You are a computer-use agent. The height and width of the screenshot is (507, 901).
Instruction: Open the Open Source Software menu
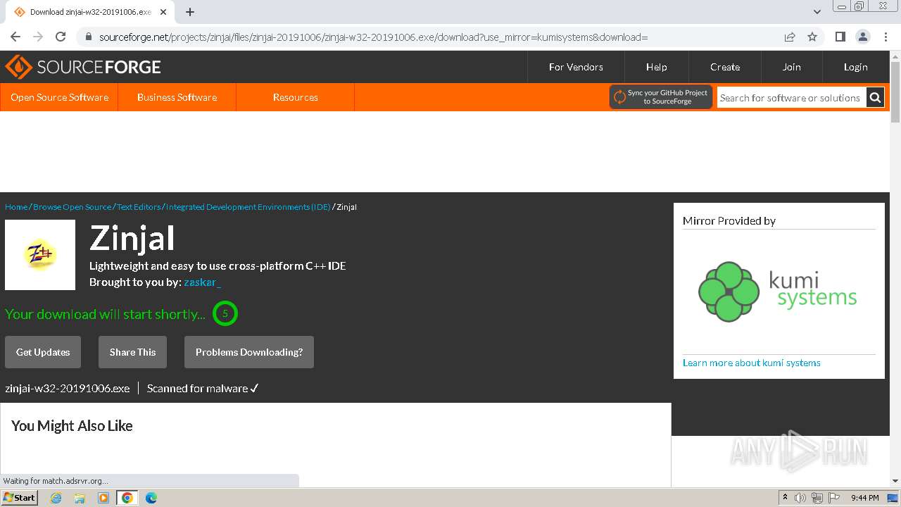(x=59, y=97)
